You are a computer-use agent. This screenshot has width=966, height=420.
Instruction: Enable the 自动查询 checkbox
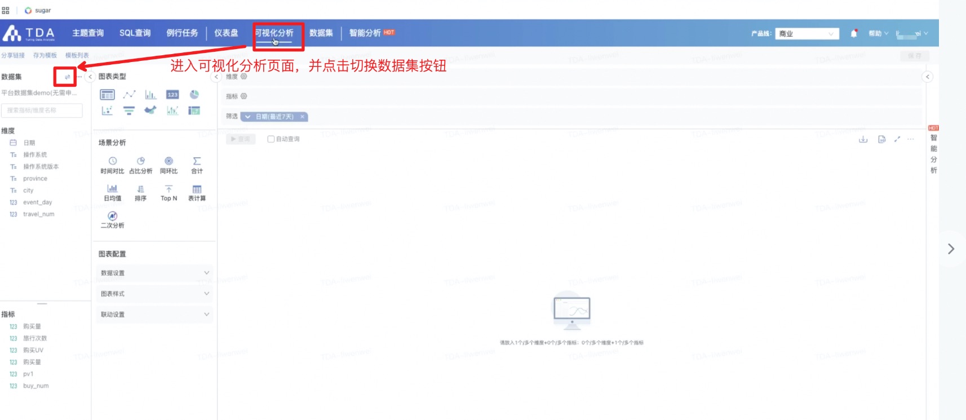pos(271,139)
